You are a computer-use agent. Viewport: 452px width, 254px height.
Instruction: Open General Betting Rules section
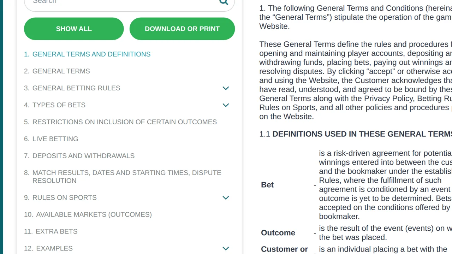[x=72, y=88]
